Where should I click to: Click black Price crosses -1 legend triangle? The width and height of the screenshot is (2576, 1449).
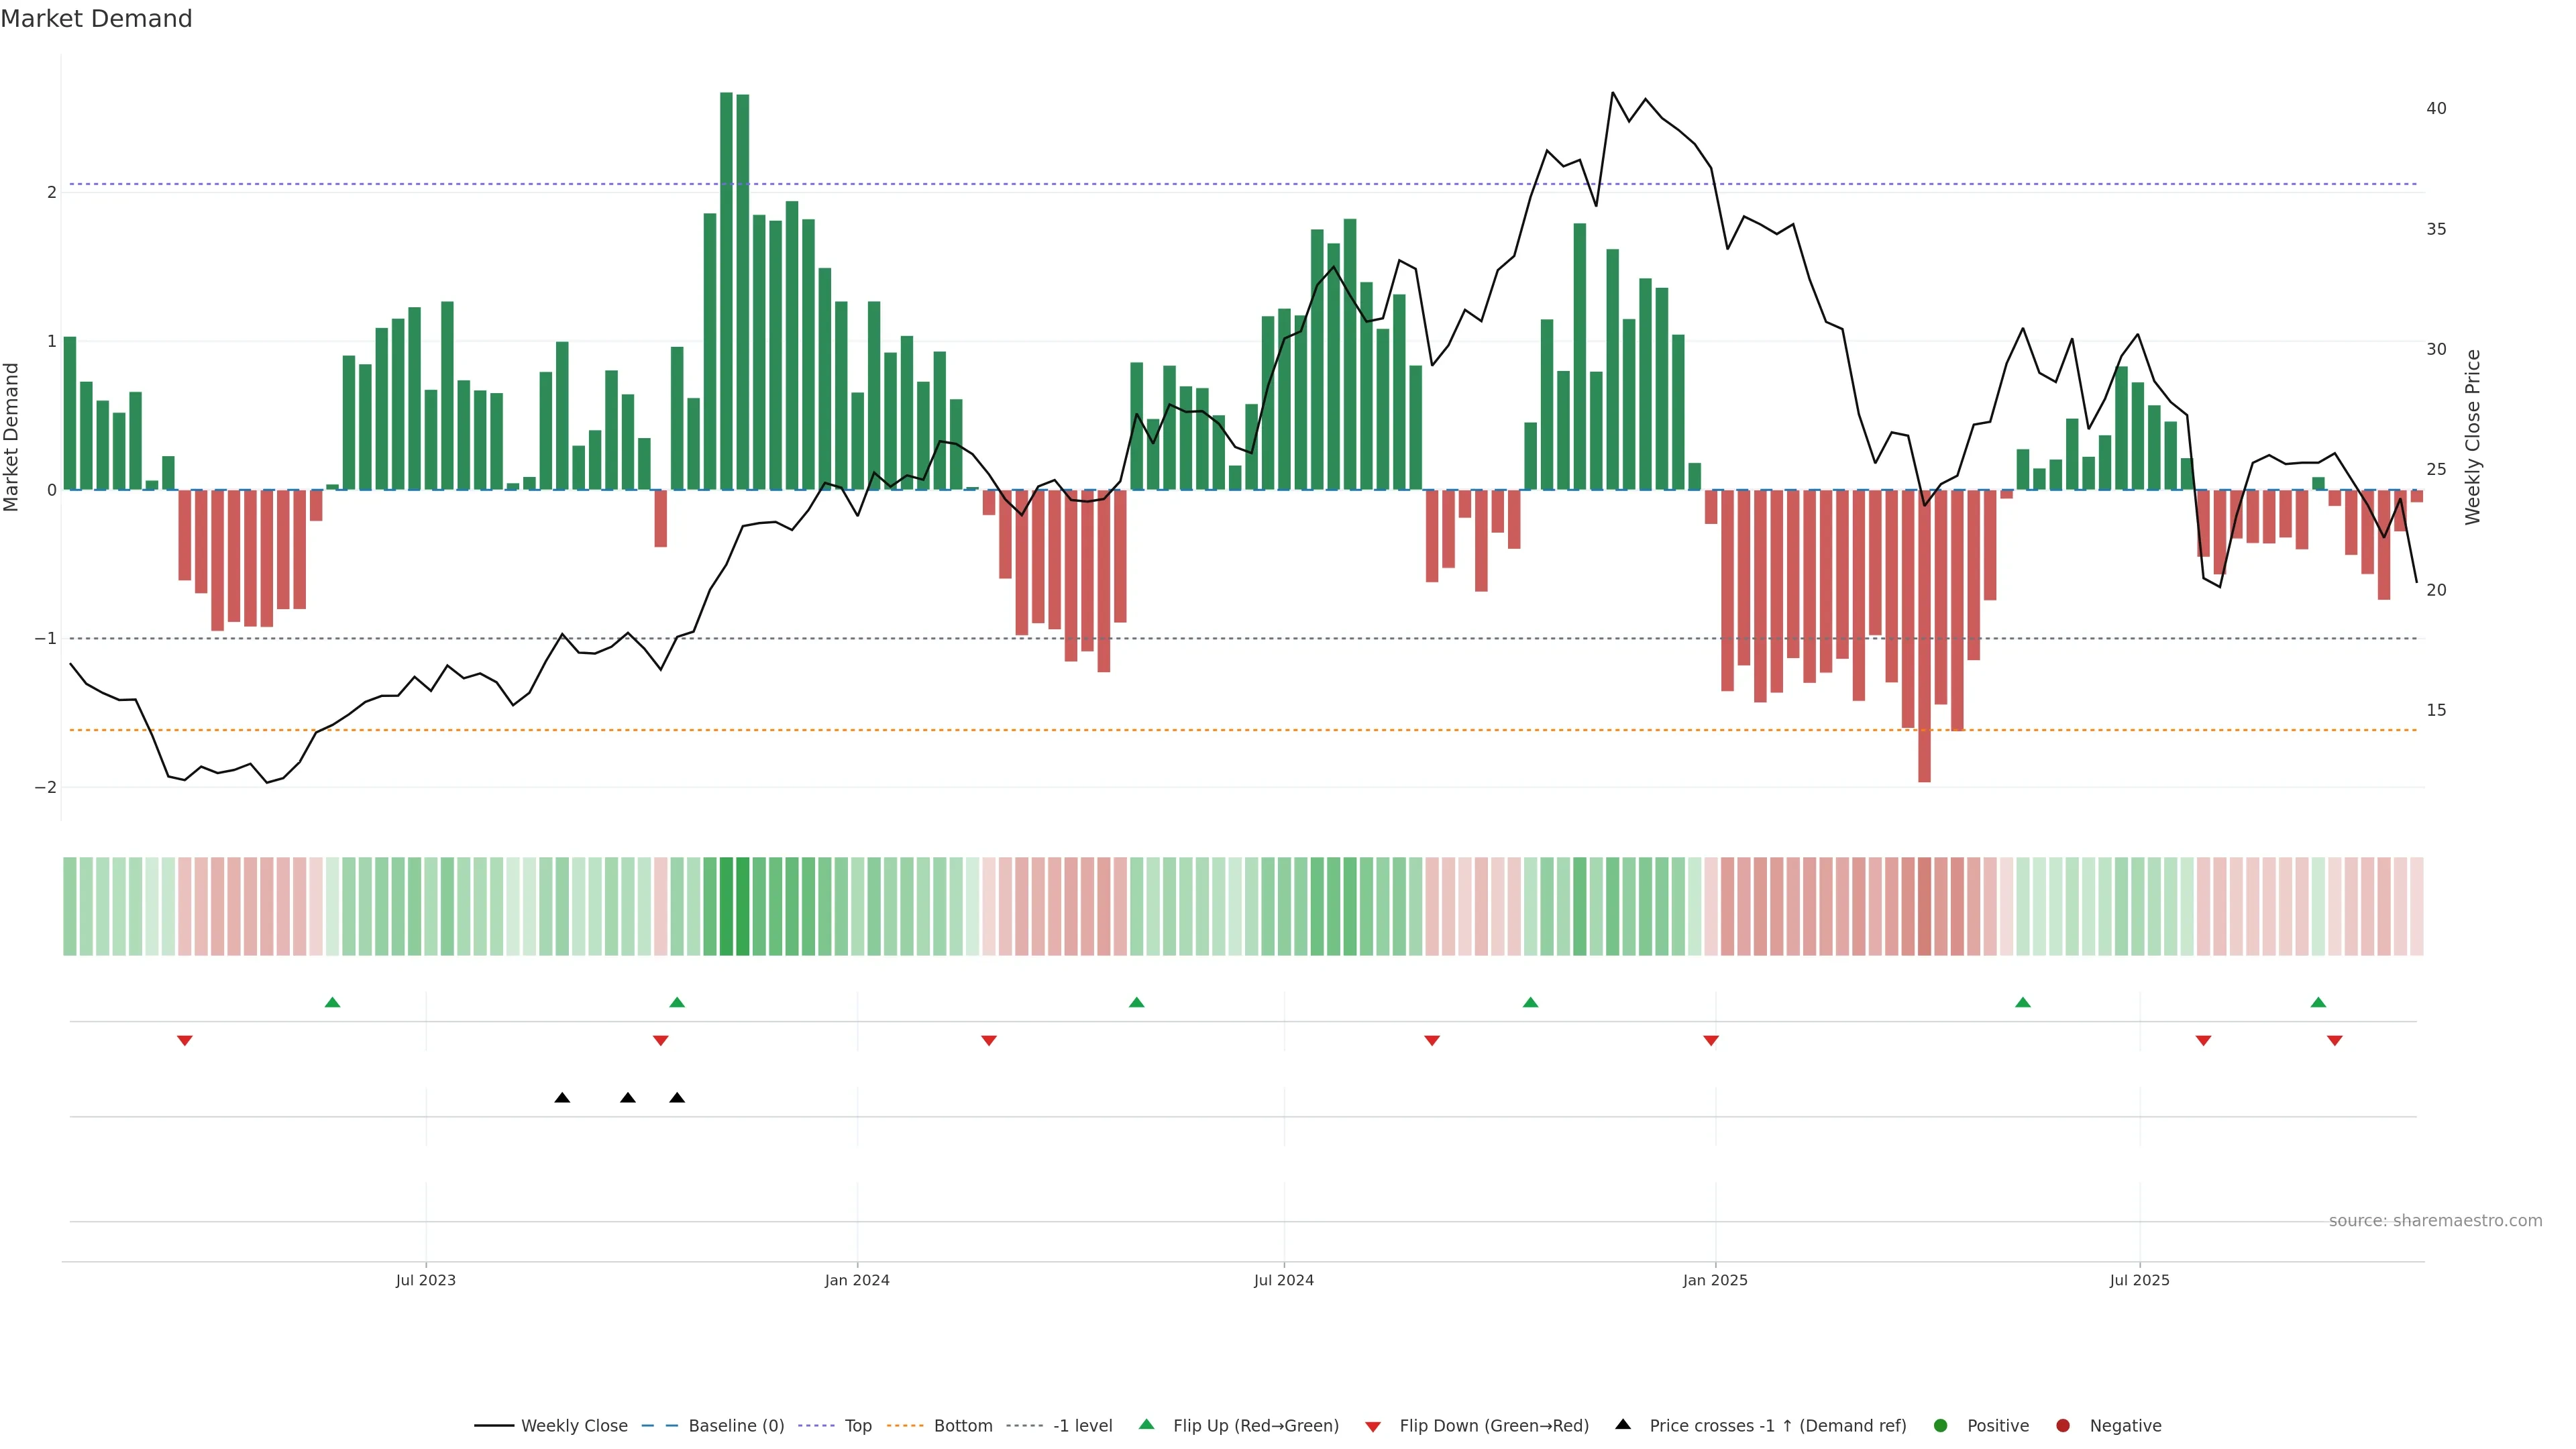pyautogui.click(x=1623, y=1424)
